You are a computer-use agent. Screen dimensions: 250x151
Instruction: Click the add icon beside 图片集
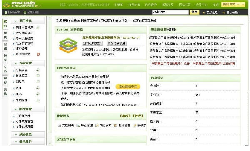[38, 82]
